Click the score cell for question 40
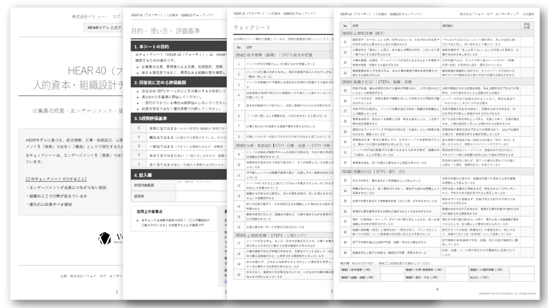Screen dimensions: 548x308 [527, 253]
